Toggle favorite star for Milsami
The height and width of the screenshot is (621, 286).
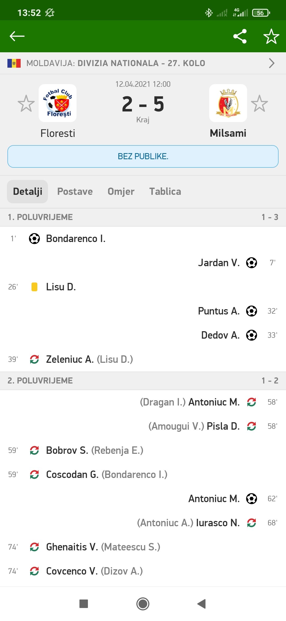(x=259, y=103)
